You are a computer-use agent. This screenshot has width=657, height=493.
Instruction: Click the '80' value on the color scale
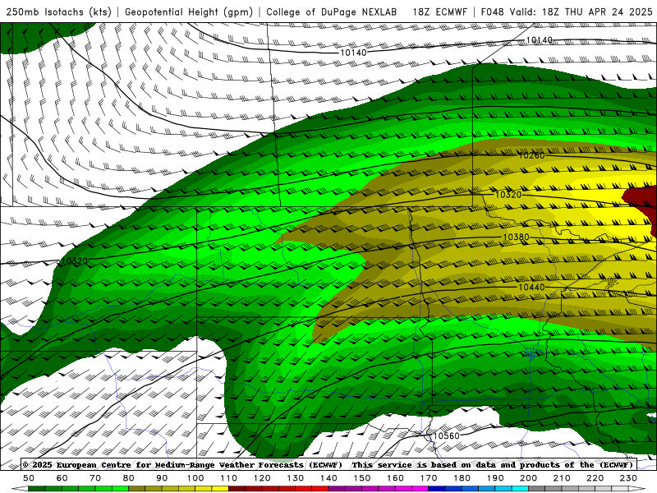click(129, 478)
